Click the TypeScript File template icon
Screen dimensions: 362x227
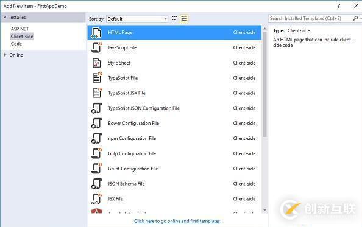point(97,78)
